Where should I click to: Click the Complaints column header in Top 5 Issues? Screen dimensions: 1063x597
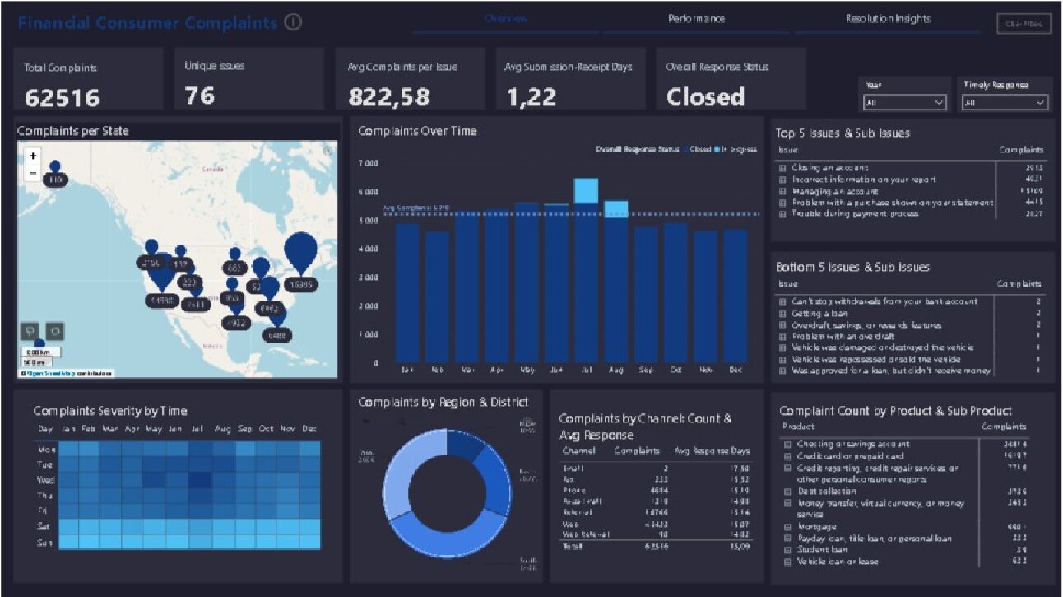coord(1020,150)
